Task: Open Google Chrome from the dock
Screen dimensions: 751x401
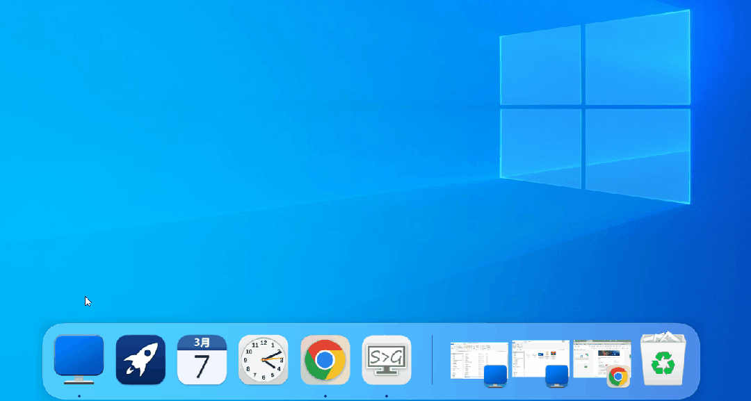Action: coord(325,359)
